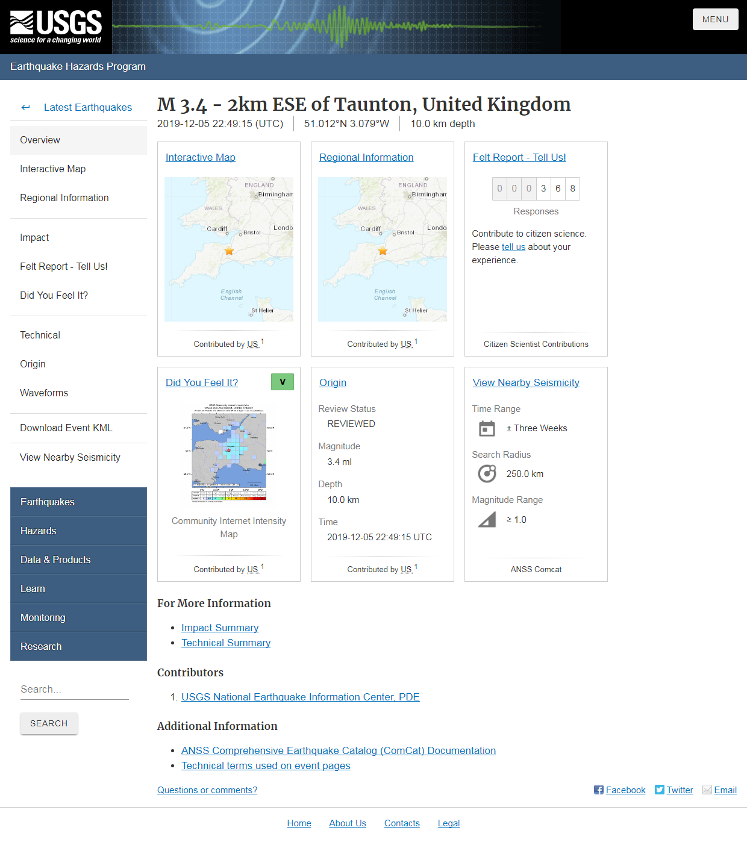Click inside the Search text field
This screenshot has height=848, width=747.
pos(74,689)
